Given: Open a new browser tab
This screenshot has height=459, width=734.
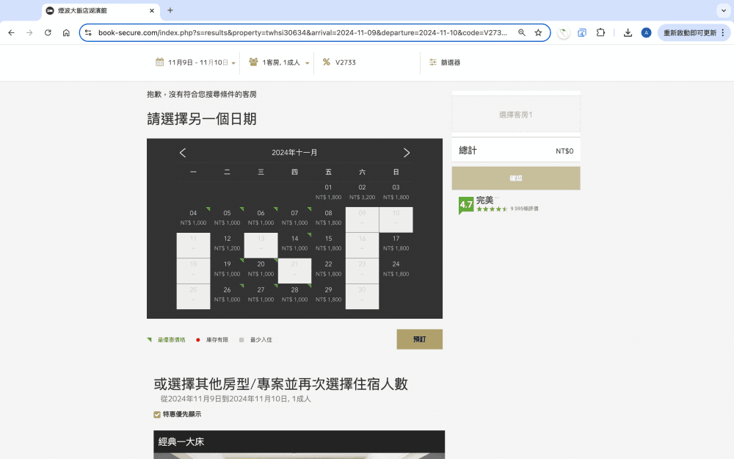Looking at the screenshot, I should pyautogui.click(x=171, y=11).
